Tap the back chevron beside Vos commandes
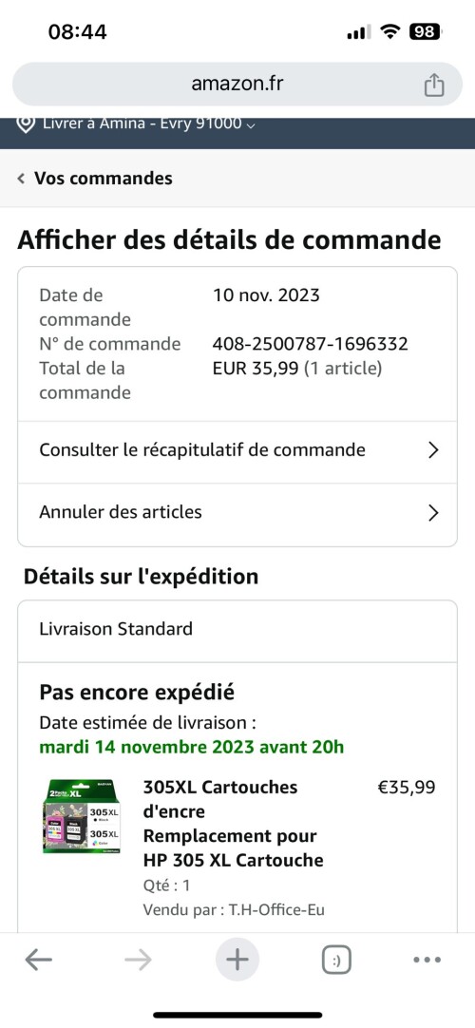Screen dimensions: 475x1028 click(x=21, y=179)
